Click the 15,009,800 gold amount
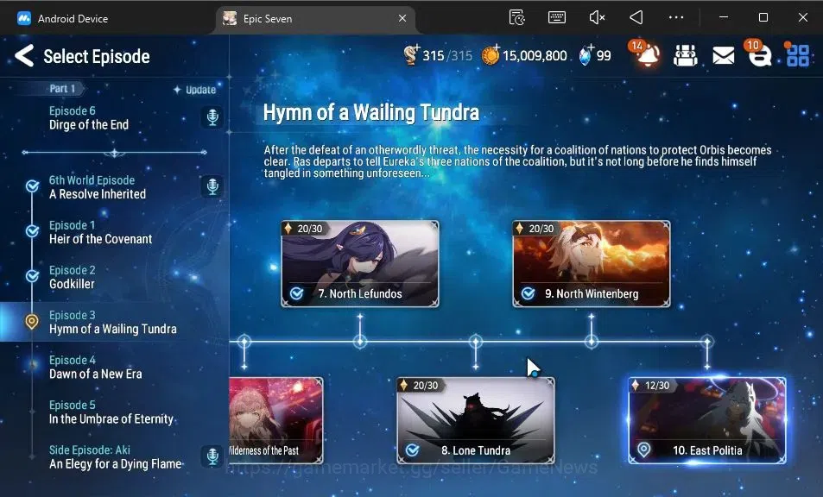The height and width of the screenshot is (497, 823). 535,55
